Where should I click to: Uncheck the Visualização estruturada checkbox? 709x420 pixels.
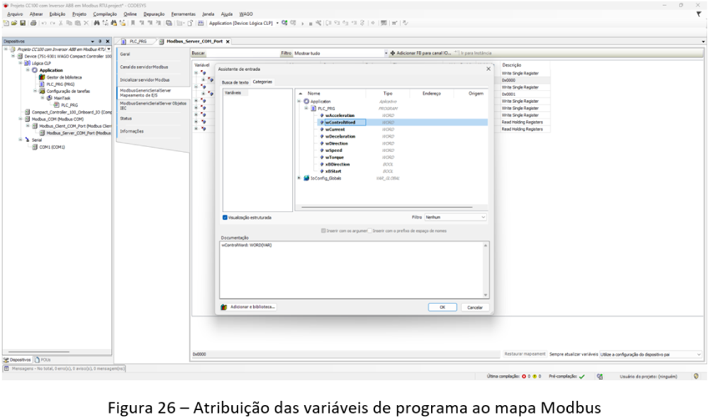pyautogui.click(x=225, y=217)
